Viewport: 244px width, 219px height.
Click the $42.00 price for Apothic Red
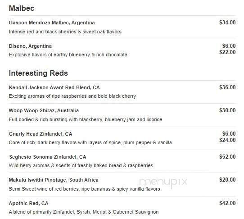(227, 203)
